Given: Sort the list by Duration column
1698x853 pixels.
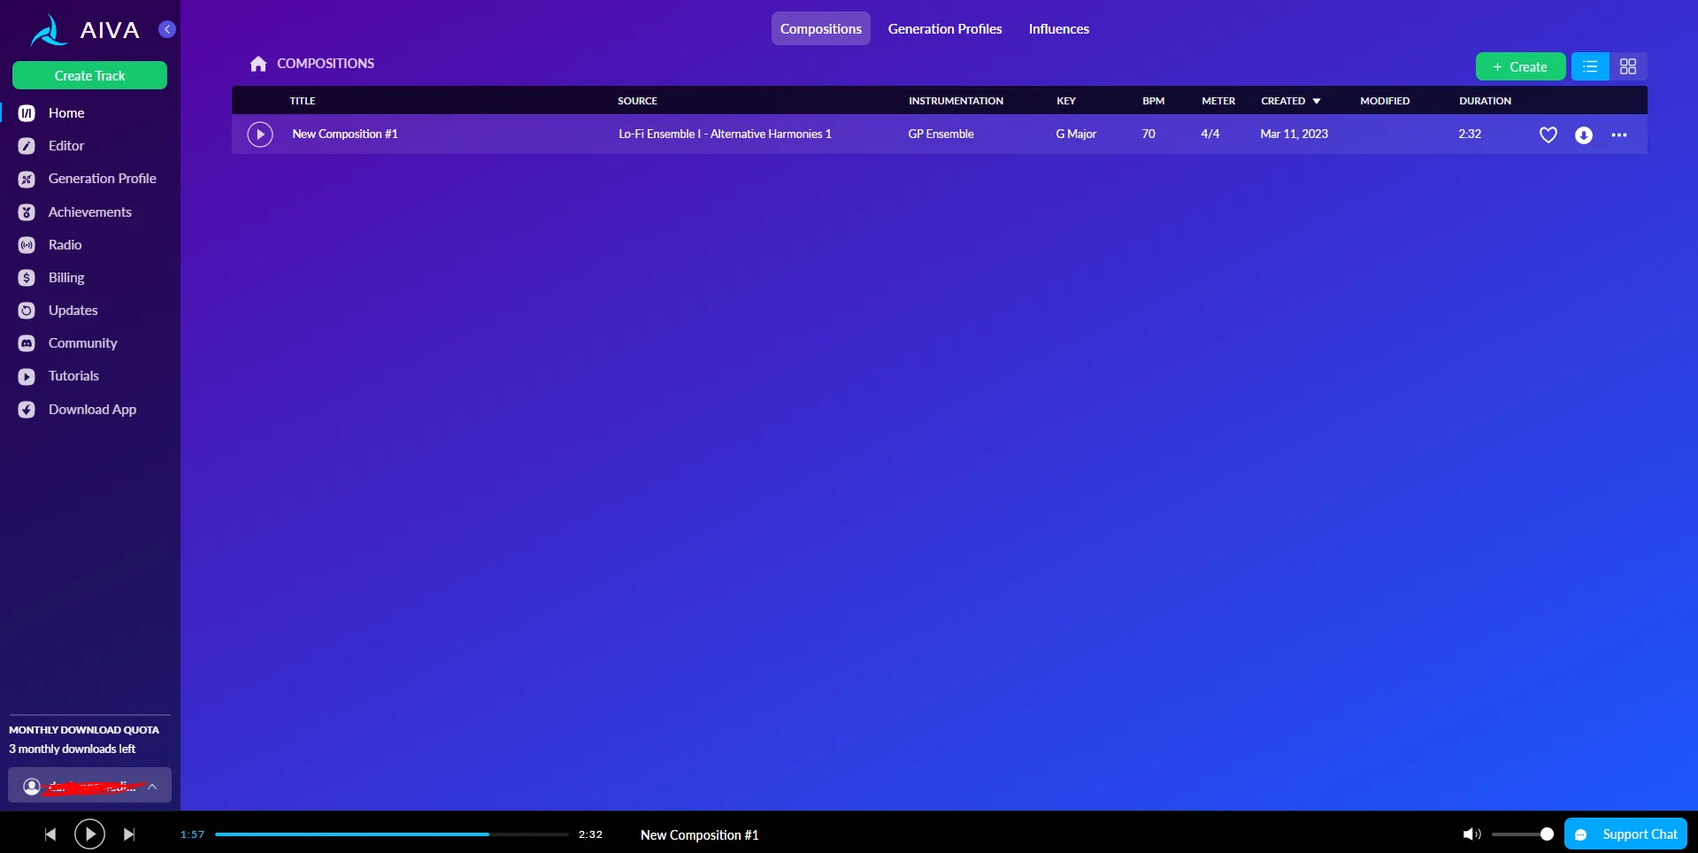Looking at the screenshot, I should [x=1485, y=101].
